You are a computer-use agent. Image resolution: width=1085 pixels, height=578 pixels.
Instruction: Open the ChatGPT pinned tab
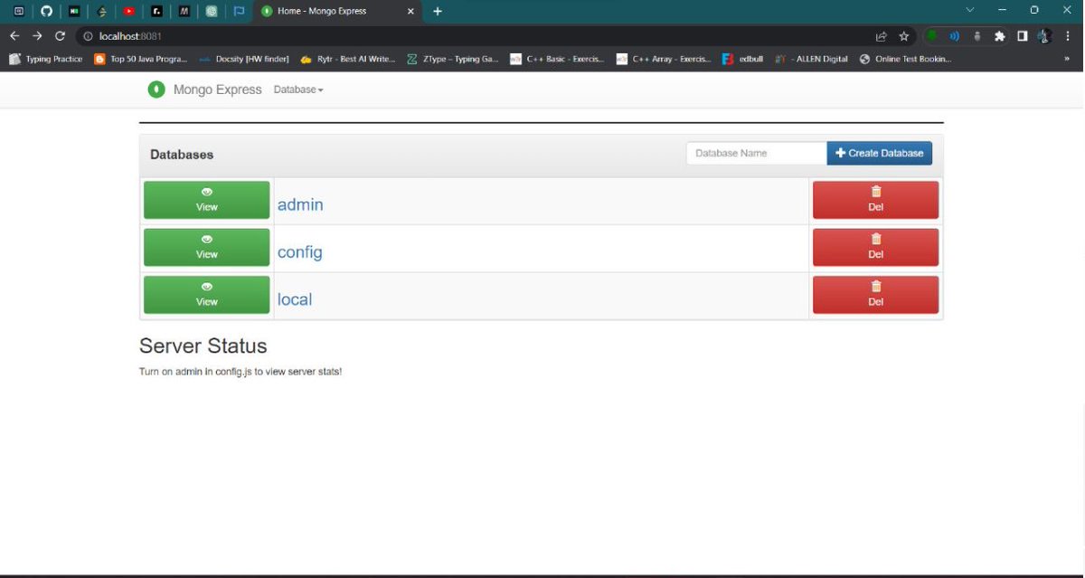pos(212,11)
